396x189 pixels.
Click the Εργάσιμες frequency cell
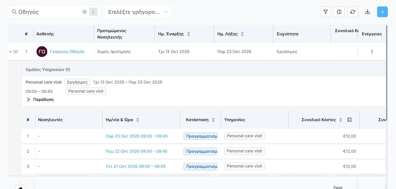(x=287, y=51)
